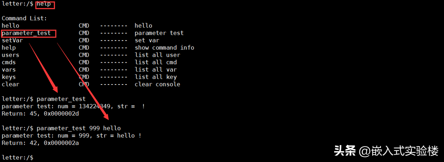Screen dimensions: 444x162
Task: Select the 'list all user' description text
Action: 157,55
